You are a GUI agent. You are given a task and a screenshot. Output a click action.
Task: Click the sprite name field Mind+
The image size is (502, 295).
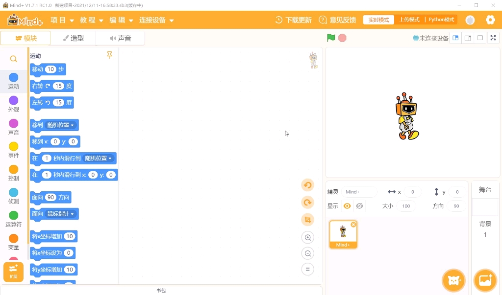[x=359, y=192]
